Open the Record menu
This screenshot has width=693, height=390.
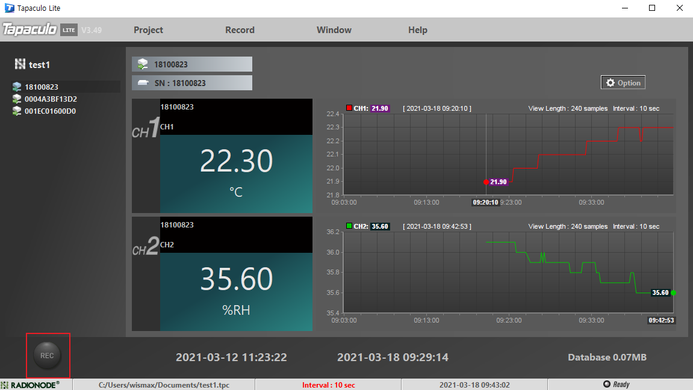[240, 30]
